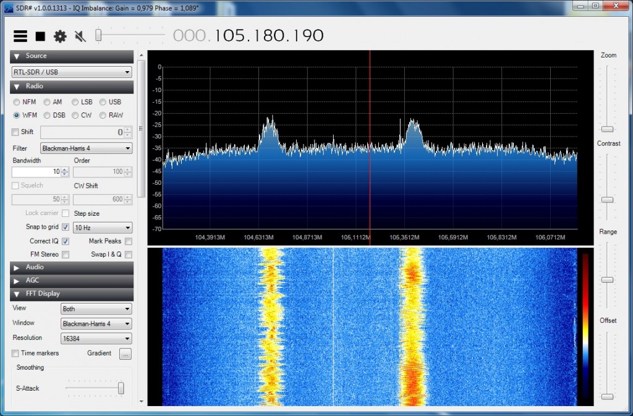
Task: Click the volume slider thumb in toolbar
Action: point(98,35)
